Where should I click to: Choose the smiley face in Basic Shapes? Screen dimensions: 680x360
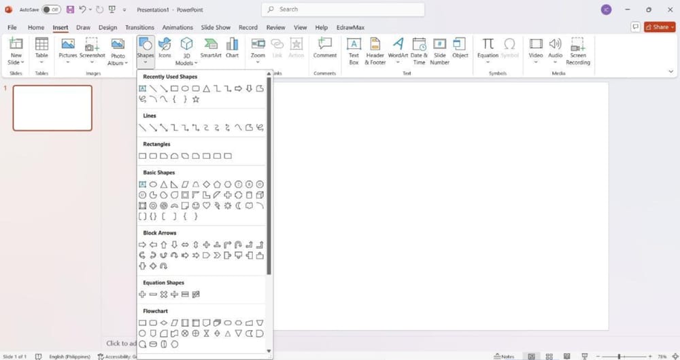pos(196,206)
